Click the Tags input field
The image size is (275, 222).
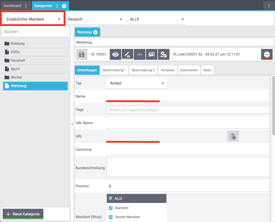[188, 110]
